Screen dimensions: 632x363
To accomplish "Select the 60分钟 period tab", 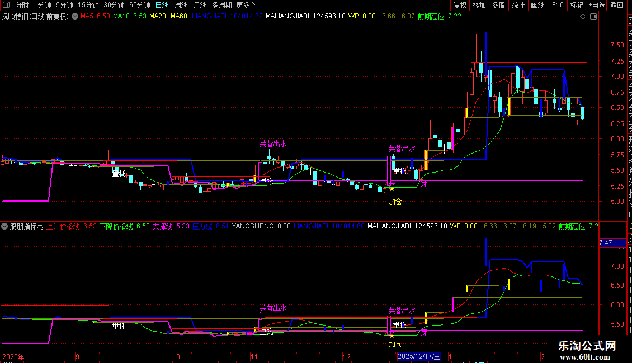I will (139, 5).
